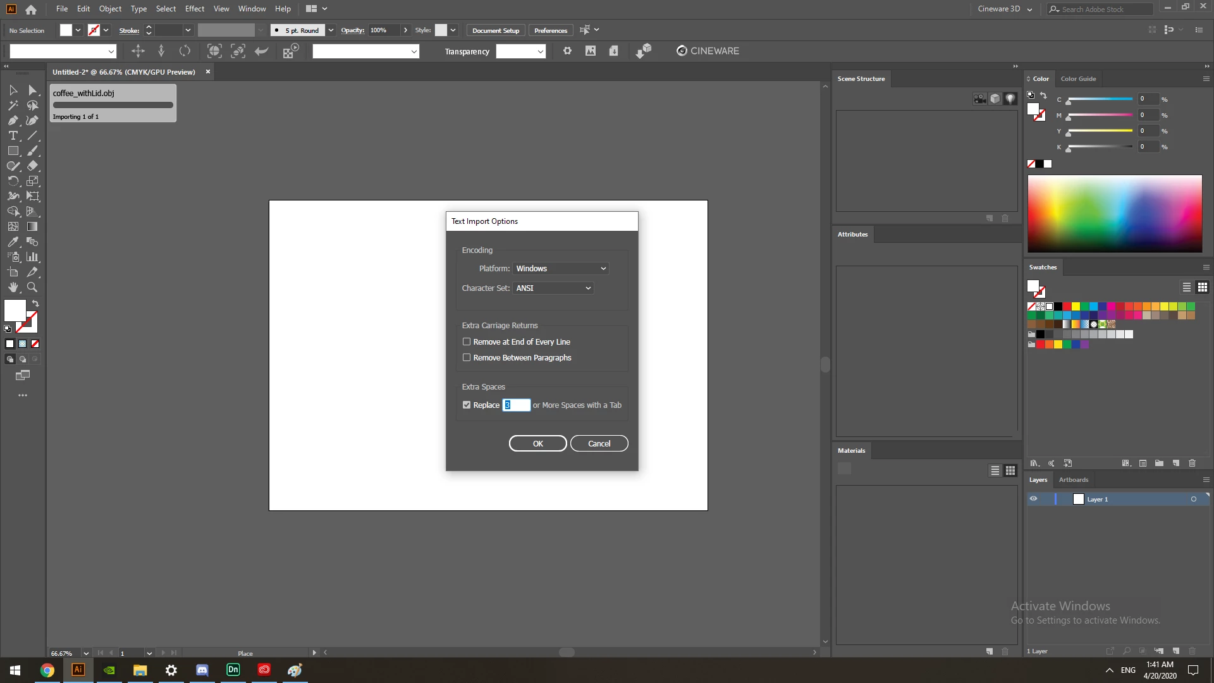Cancel the Text Import Options dialog
This screenshot has width=1214, height=683.
point(599,444)
